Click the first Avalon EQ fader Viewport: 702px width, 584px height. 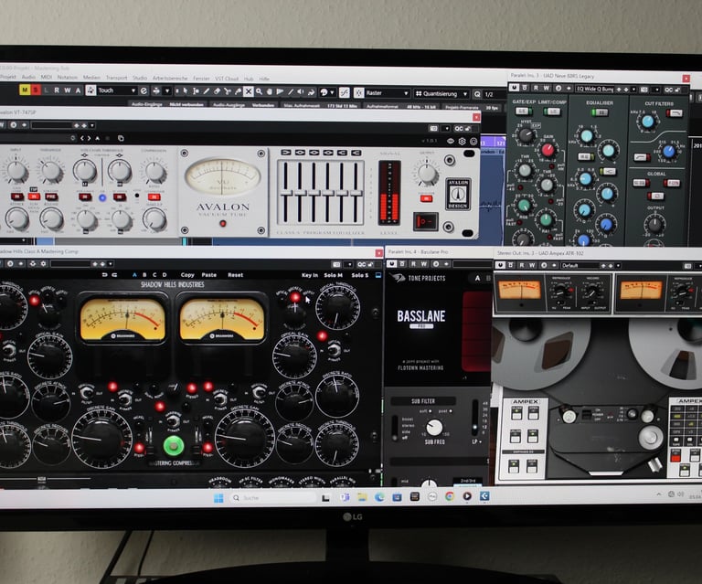(x=285, y=193)
